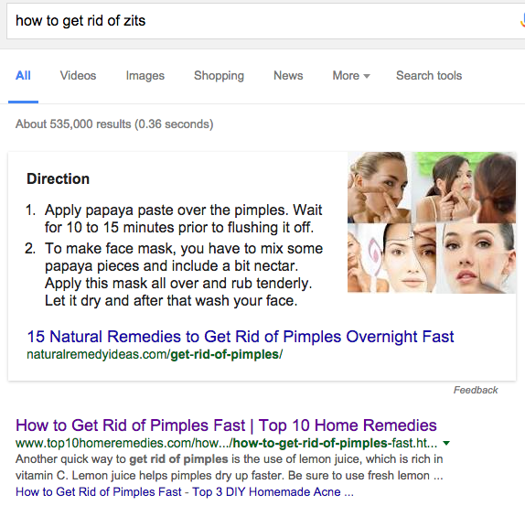Image resolution: width=525 pixels, height=506 pixels.
Task: Open 'How to Get Rid of Pimples Fast | Top 10 Home Remedies'
Action: (226, 425)
